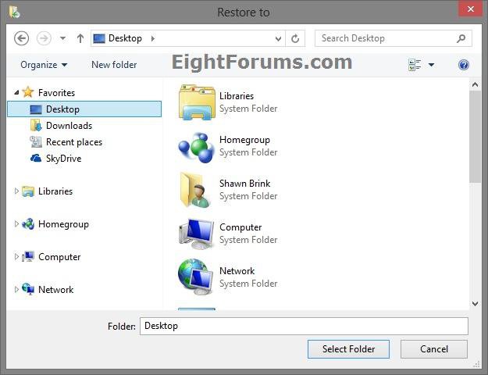This screenshot has height=375, width=488.
Task: Collapse the Favorites group
Action: tap(16, 93)
